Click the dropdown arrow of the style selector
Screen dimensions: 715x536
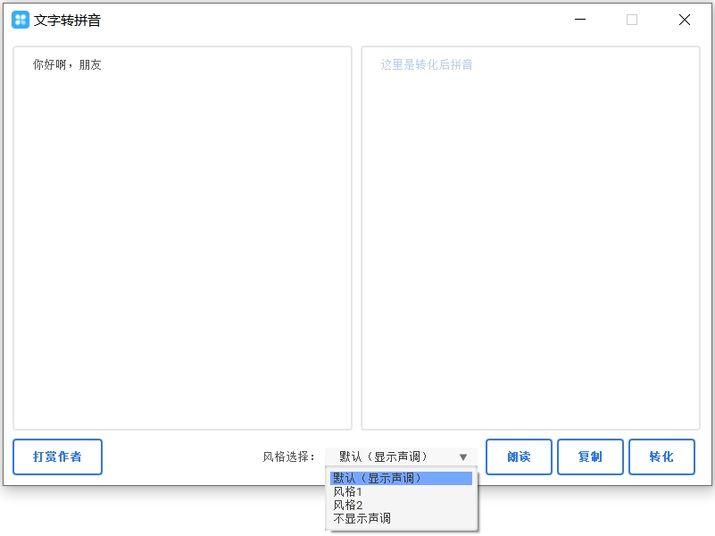pos(462,457)
